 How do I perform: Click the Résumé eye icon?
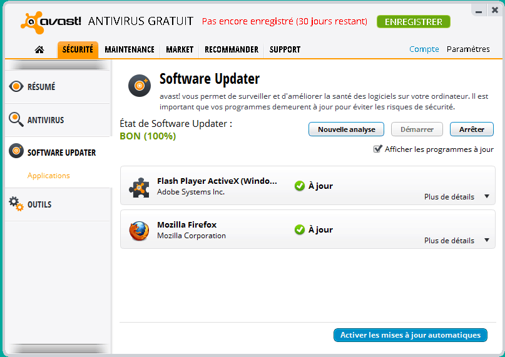(16, 87)
